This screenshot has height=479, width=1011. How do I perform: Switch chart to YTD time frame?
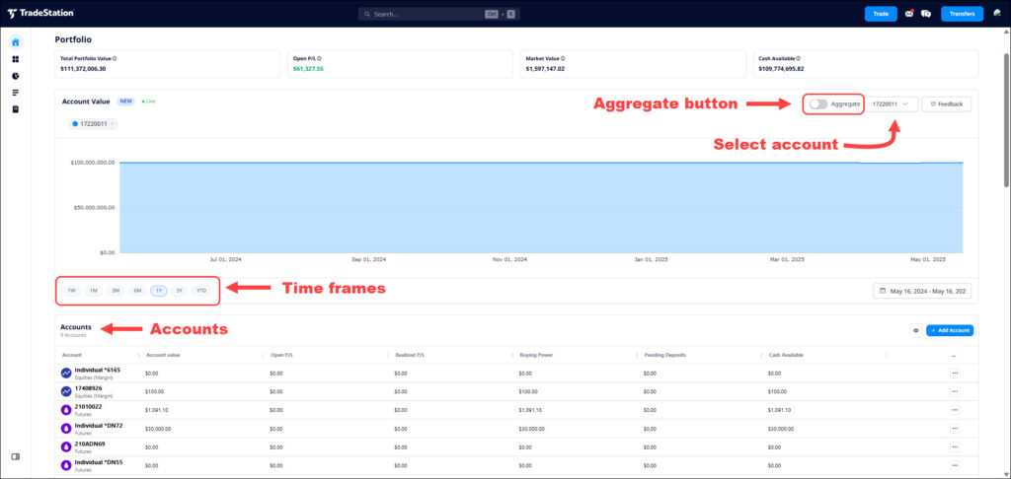pyautogui.click(x=201, y=291)
